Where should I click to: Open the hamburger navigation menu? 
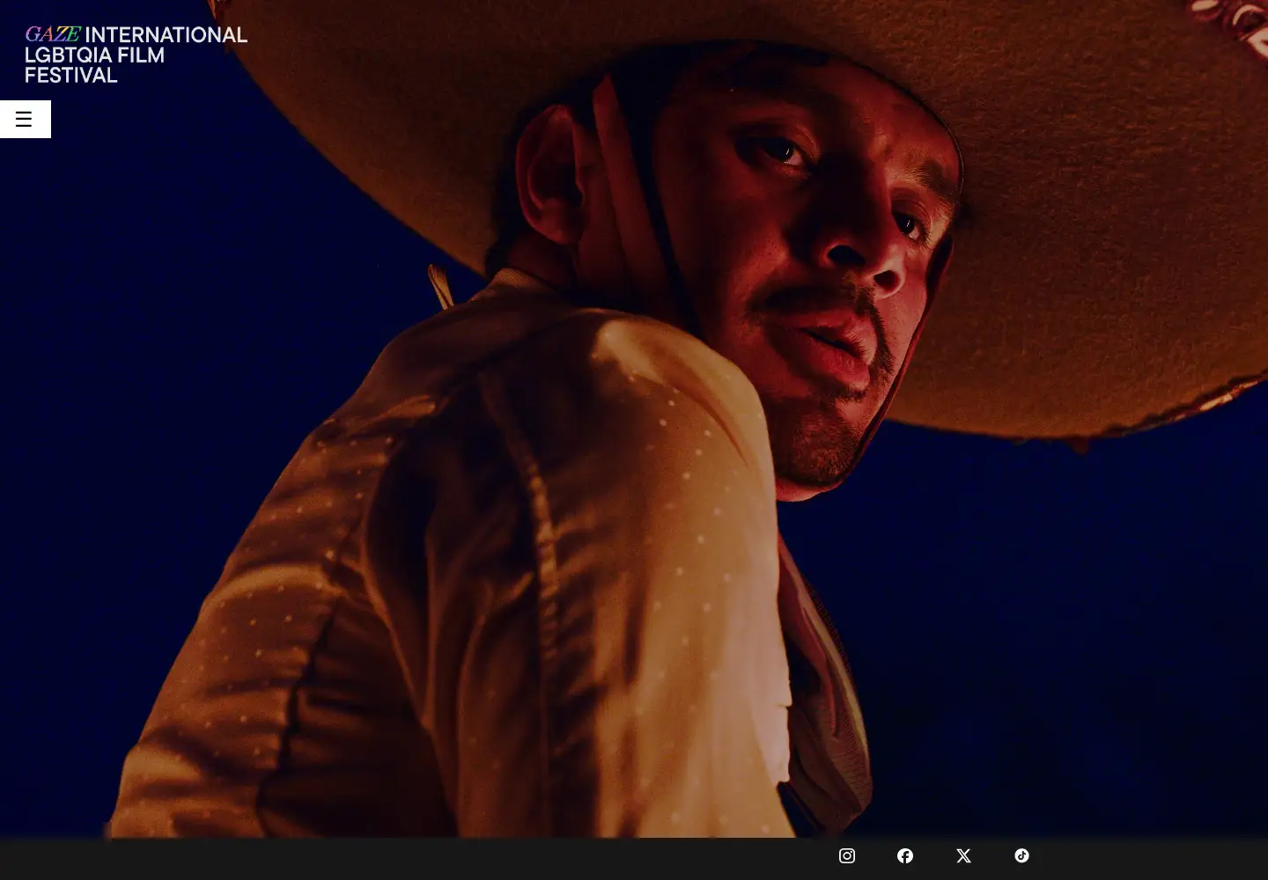[25, 119]
